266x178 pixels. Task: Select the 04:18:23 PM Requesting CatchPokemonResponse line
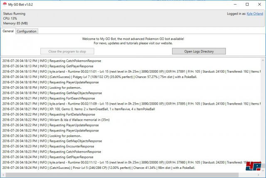tap(52, 152)
